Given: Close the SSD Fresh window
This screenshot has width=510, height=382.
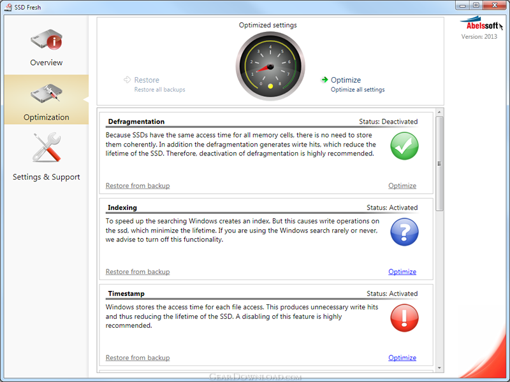Looking at the screenshot, I should [495, 6].
